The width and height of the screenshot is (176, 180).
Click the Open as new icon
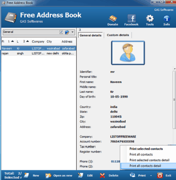(48, 176)
